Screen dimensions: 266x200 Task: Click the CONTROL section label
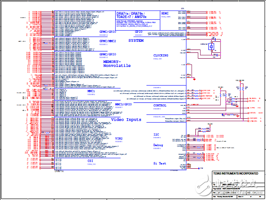point(159,105)
